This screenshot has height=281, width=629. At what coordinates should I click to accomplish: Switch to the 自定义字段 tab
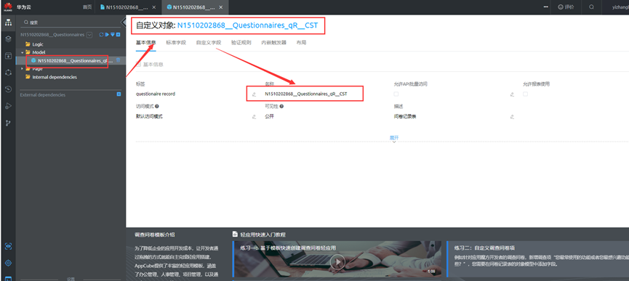[x=209, y=42]
